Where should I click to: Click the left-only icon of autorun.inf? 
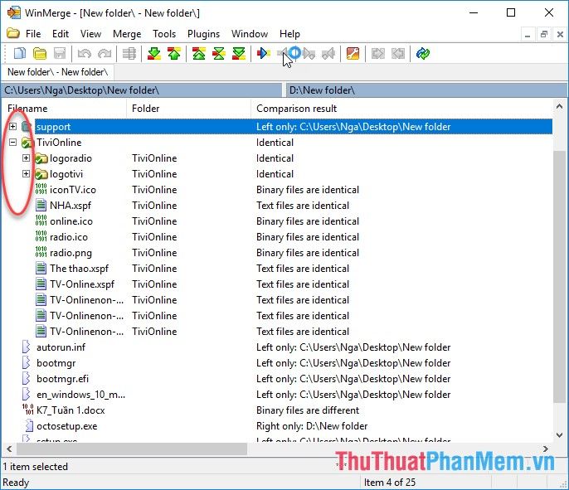27,347
